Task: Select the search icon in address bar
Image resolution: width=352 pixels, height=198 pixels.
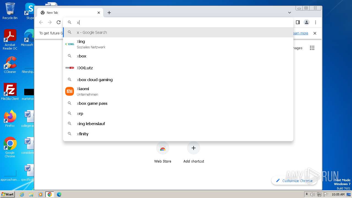Action: tap(70, 22)
